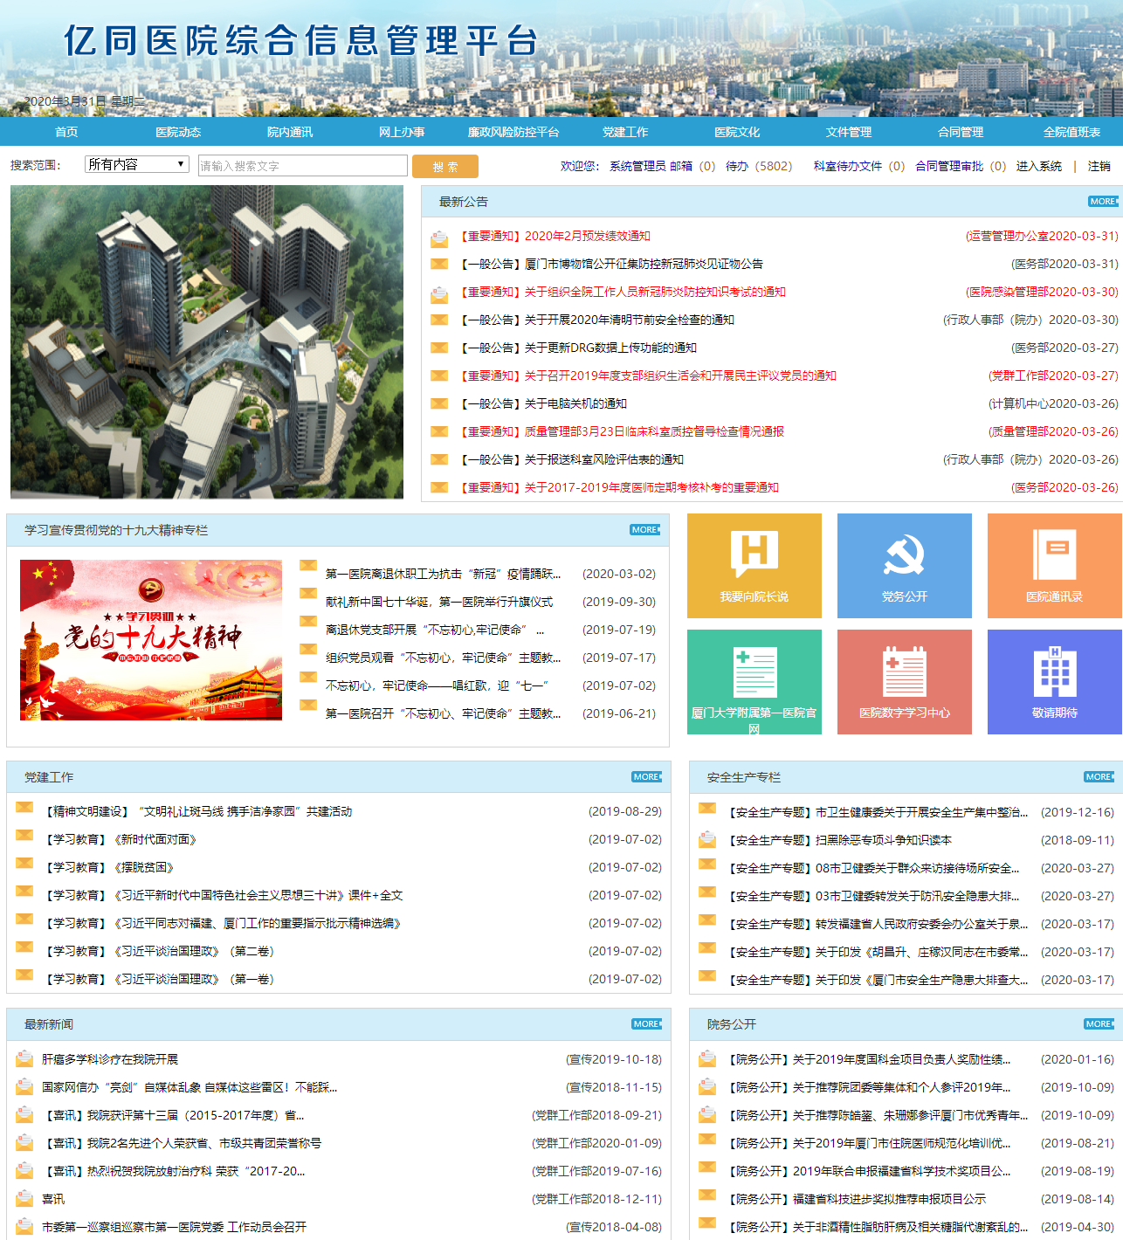
Task: Expand the 搜索范围 所有内容 dropdown
Action: point(137,164)
